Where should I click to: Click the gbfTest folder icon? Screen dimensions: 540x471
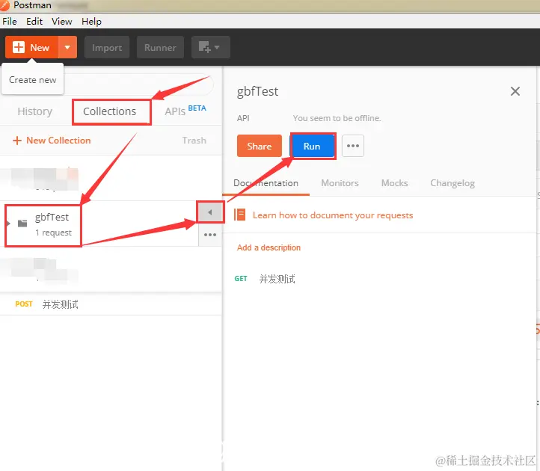tap(22, 224)
